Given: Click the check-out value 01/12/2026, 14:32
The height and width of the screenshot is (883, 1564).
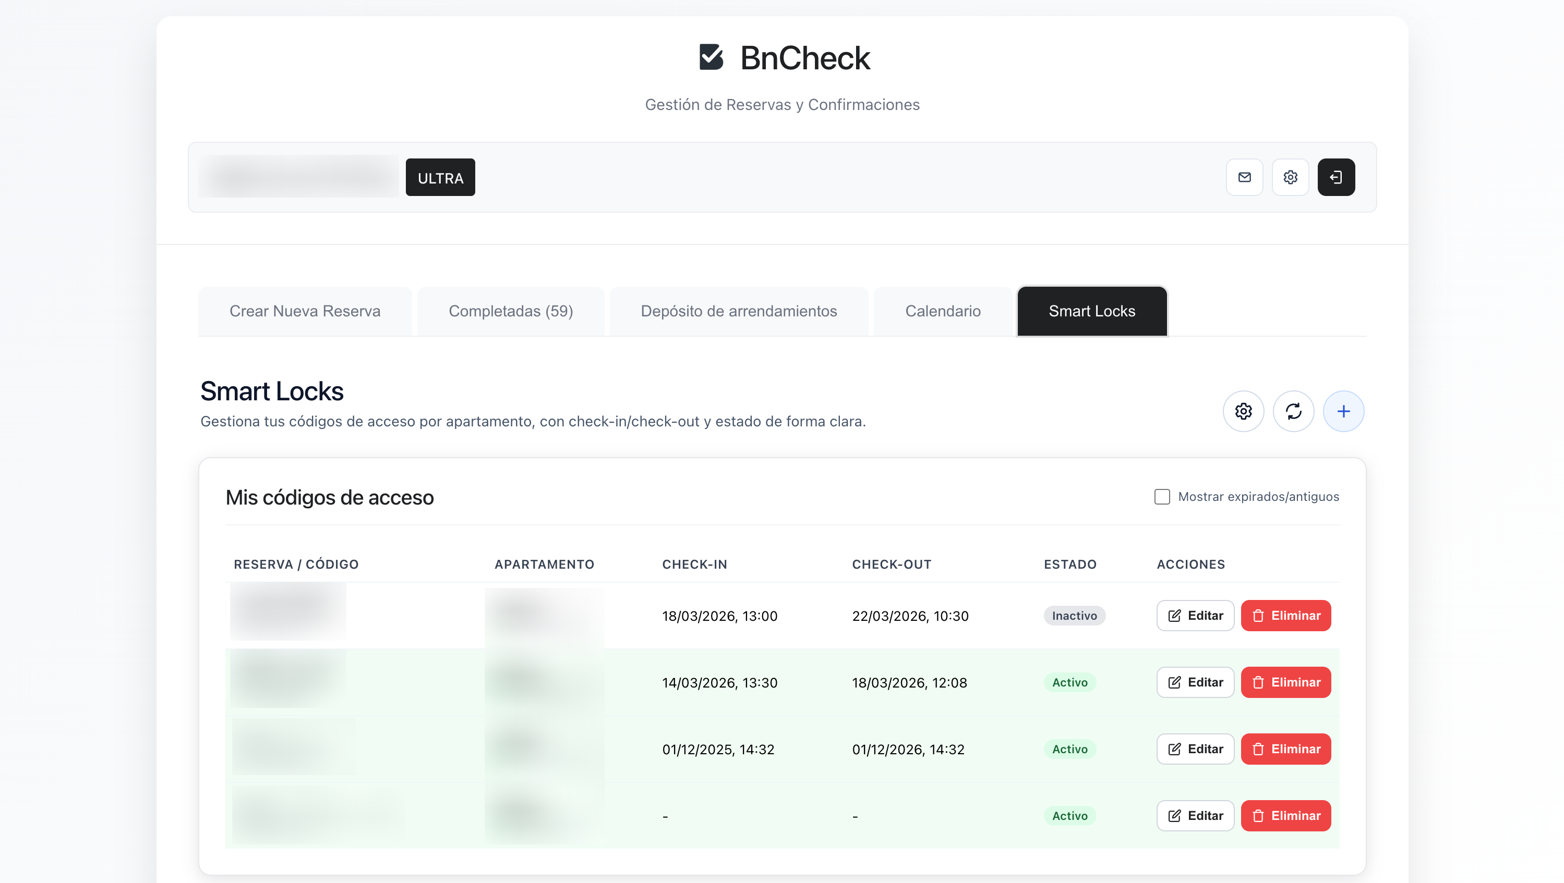Looking at the screenshot, I should point(908,750).
